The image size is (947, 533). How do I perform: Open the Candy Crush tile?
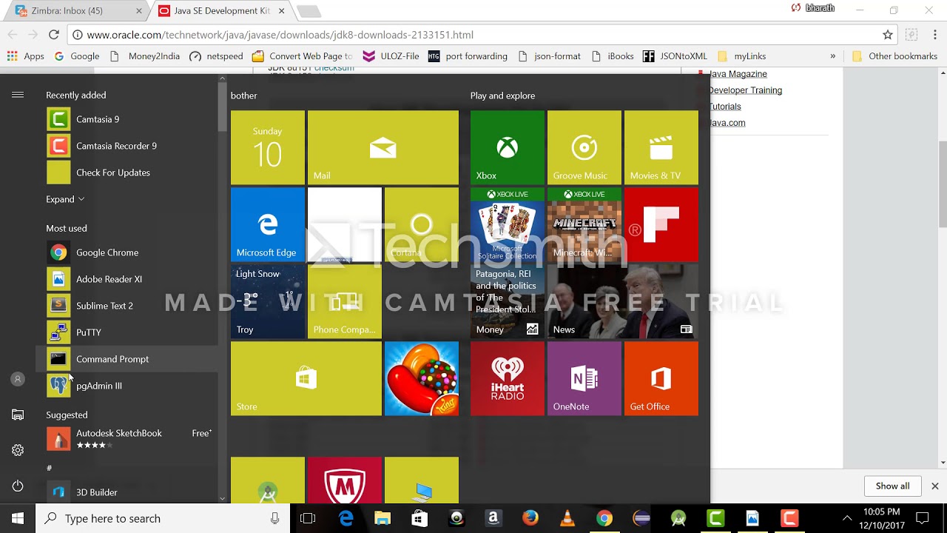coord(422,378)
